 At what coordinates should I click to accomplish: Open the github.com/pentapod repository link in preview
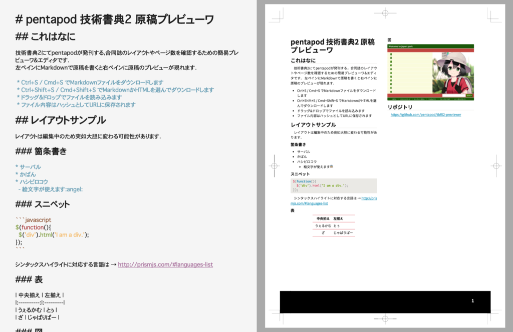pyautogui.click(x=426, y=114)
